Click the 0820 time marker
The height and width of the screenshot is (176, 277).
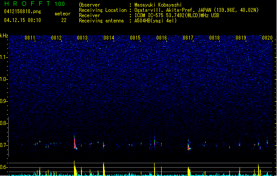[267, 38]
